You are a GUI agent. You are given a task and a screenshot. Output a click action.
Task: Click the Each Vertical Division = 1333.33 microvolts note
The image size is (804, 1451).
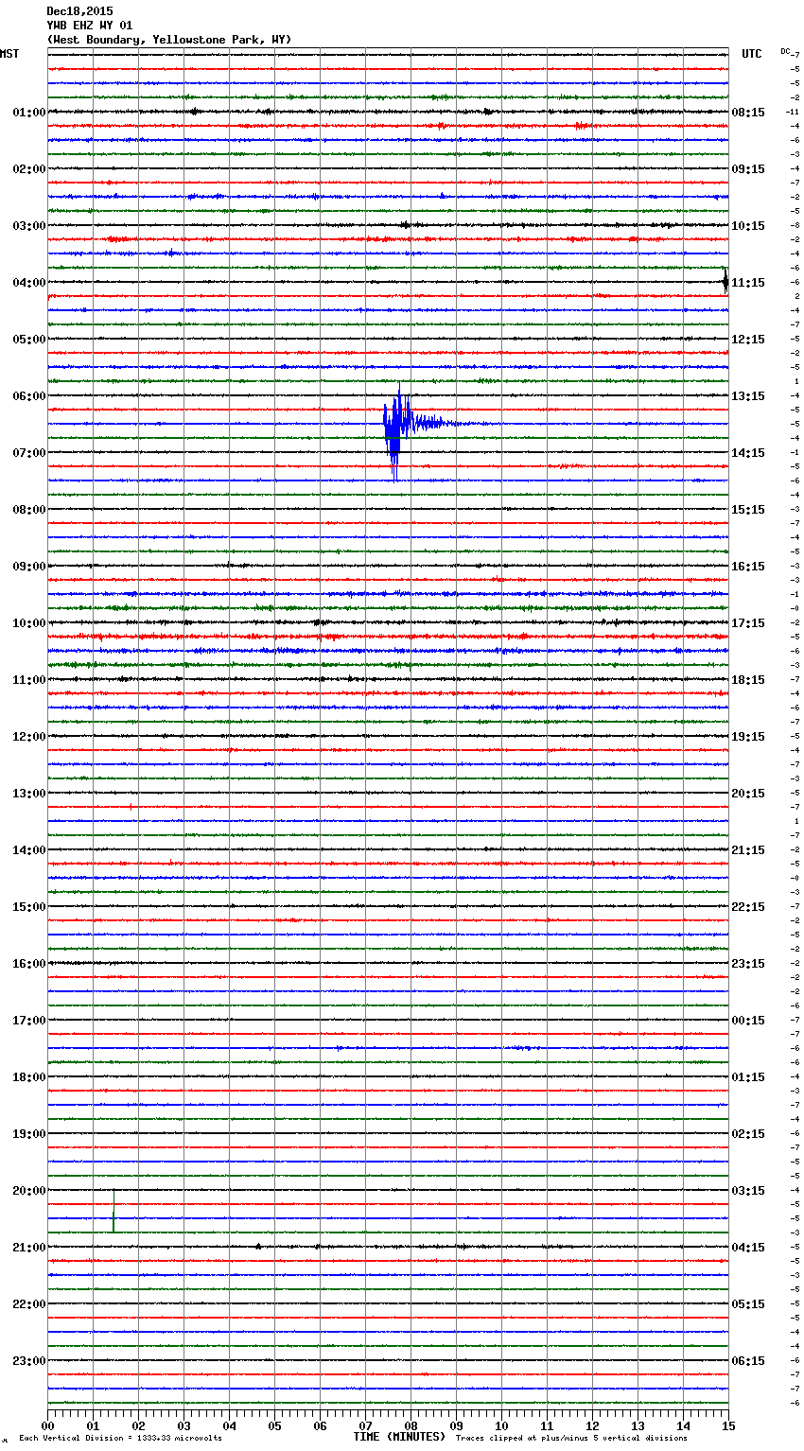pyautogui.click(x=120, y=1438)
